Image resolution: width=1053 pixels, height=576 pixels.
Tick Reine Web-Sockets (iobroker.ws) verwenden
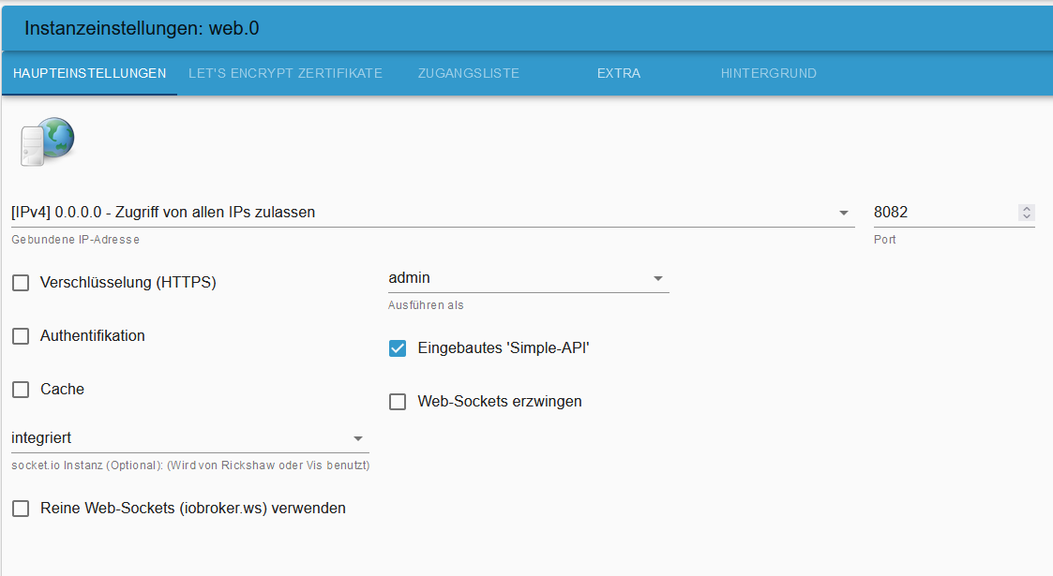point(21,509)
